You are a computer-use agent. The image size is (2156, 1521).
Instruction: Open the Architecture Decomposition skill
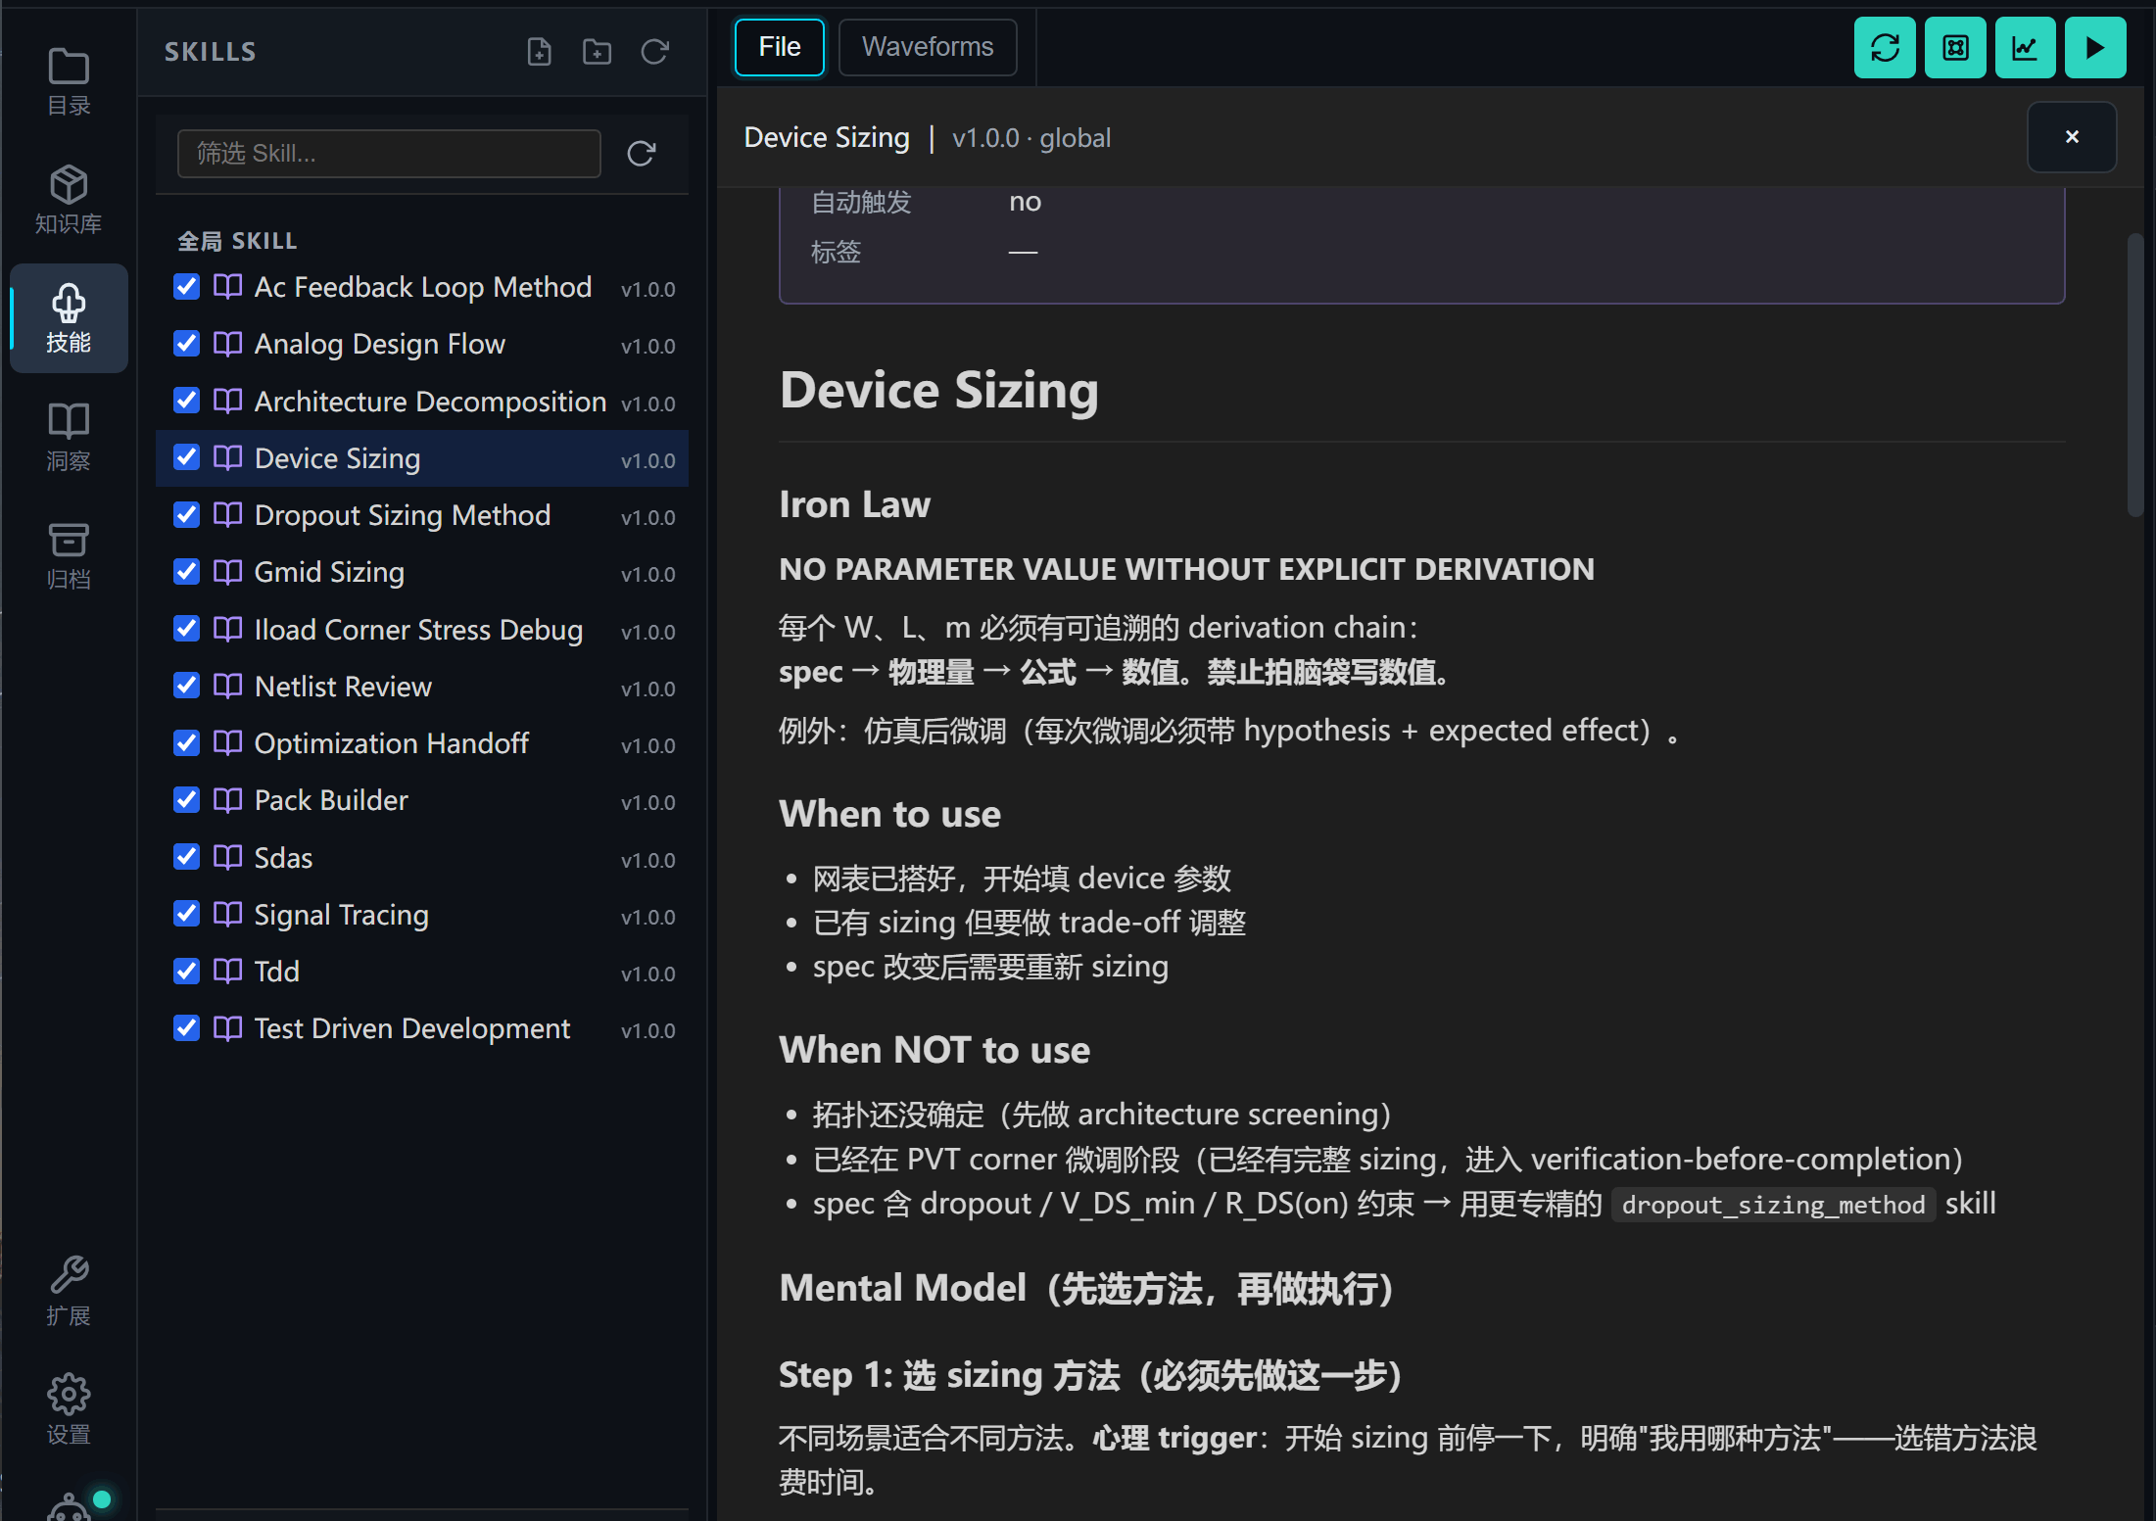[x=422, y=402]
